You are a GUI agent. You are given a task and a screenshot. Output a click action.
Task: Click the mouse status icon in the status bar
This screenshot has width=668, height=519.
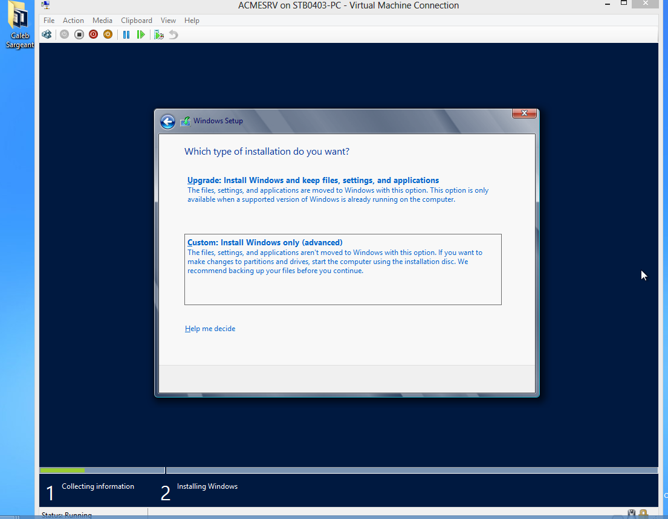pos(631,514)
